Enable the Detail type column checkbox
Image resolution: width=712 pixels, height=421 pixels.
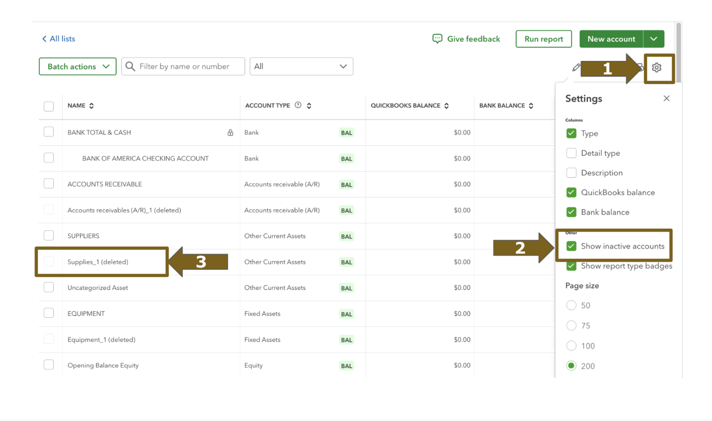pyautogui.click(x=571, y=153)
